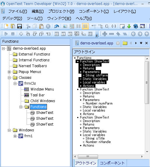The image size is (150, 167).
Task: Click the yellow folder icon beside tab
Action: [125, 43]
